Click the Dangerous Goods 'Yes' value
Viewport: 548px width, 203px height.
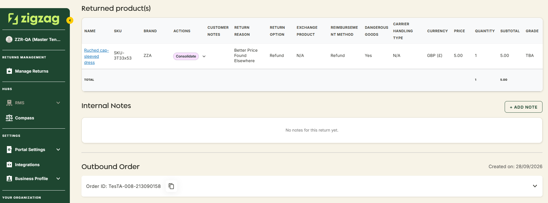tap(368, 55)
